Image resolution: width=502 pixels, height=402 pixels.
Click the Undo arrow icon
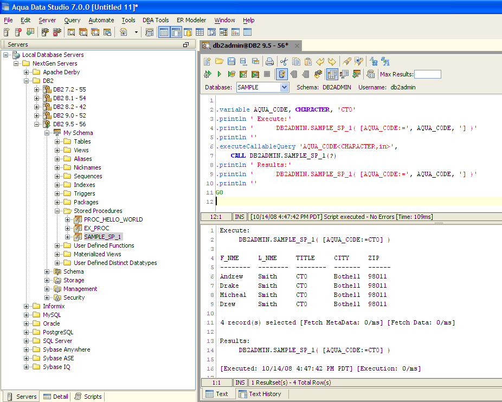[320, 61]
